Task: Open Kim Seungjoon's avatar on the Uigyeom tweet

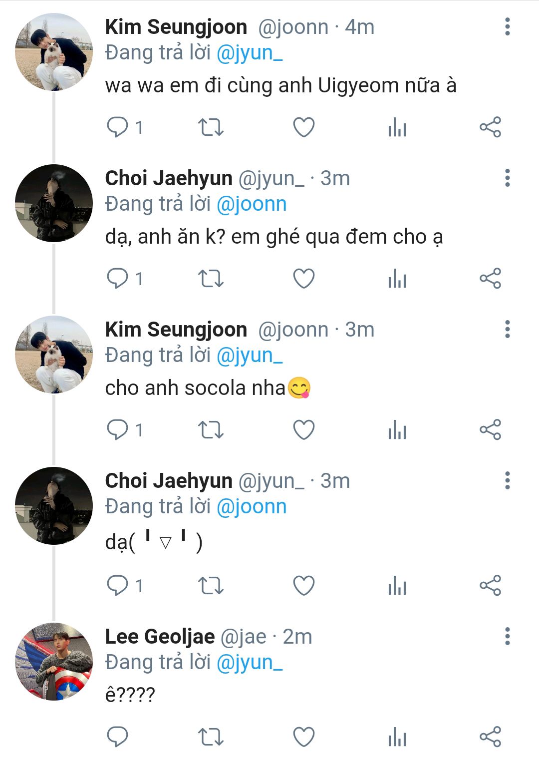Action: 54,52
